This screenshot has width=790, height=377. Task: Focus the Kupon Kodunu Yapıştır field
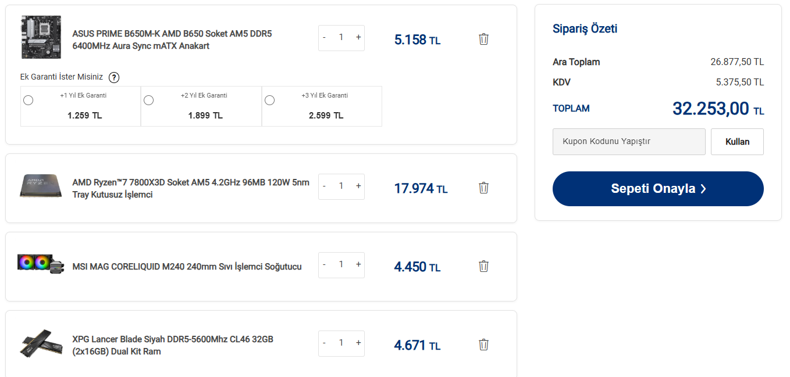coord(629,142)
